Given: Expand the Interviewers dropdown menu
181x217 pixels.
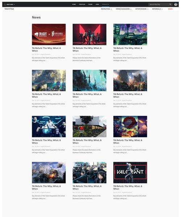Looking at the screenshot, I should point(142,9).
